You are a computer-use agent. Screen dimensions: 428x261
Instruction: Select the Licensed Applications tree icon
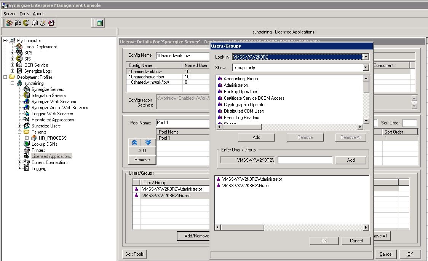27,156
